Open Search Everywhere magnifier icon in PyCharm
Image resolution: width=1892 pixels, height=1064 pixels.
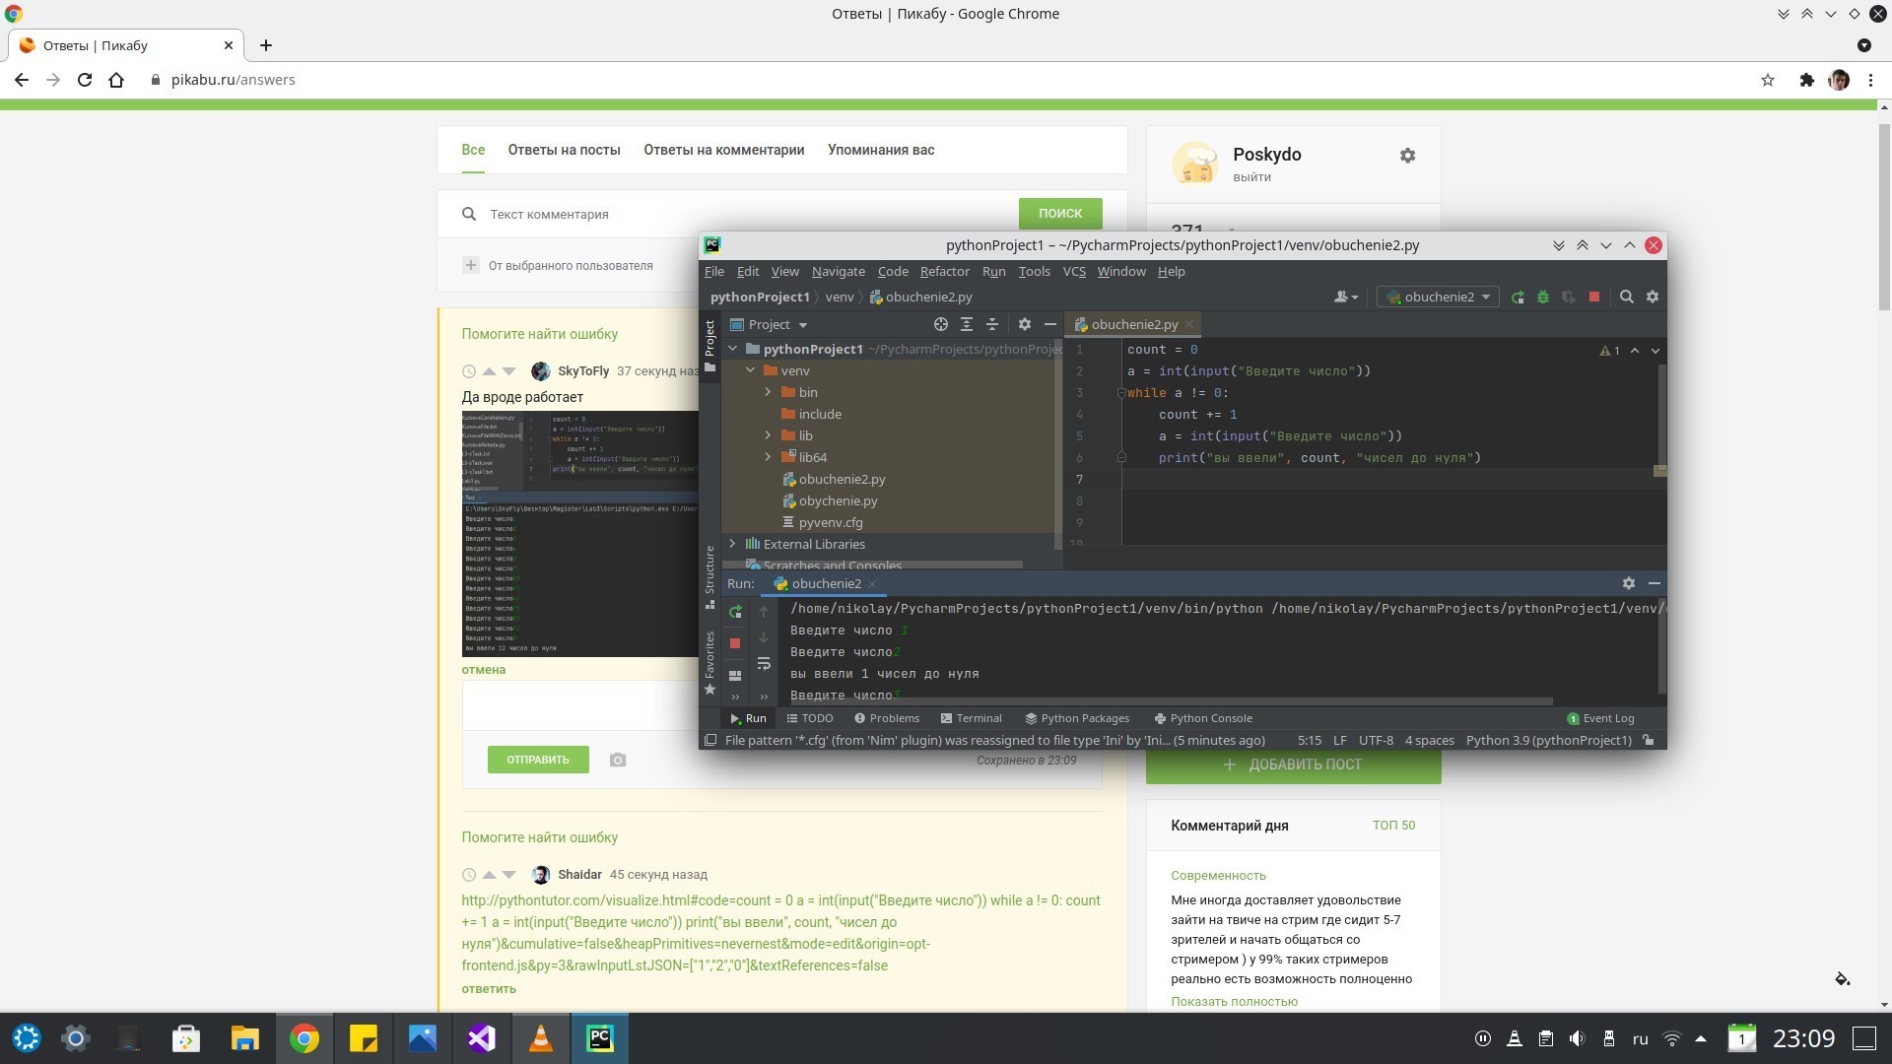click(x=1627, y=297)
